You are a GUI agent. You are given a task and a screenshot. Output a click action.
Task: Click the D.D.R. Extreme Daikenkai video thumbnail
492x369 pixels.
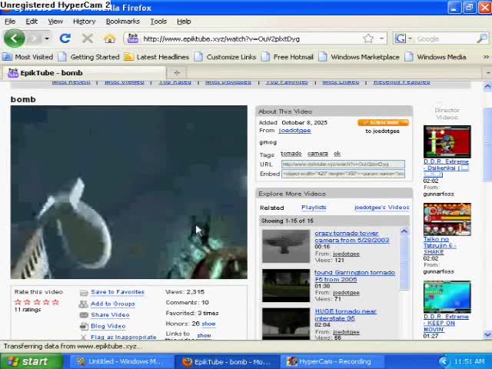(447, 141)
